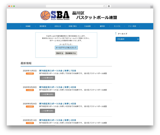Click the SBA basketball logo

pos(55,15)
